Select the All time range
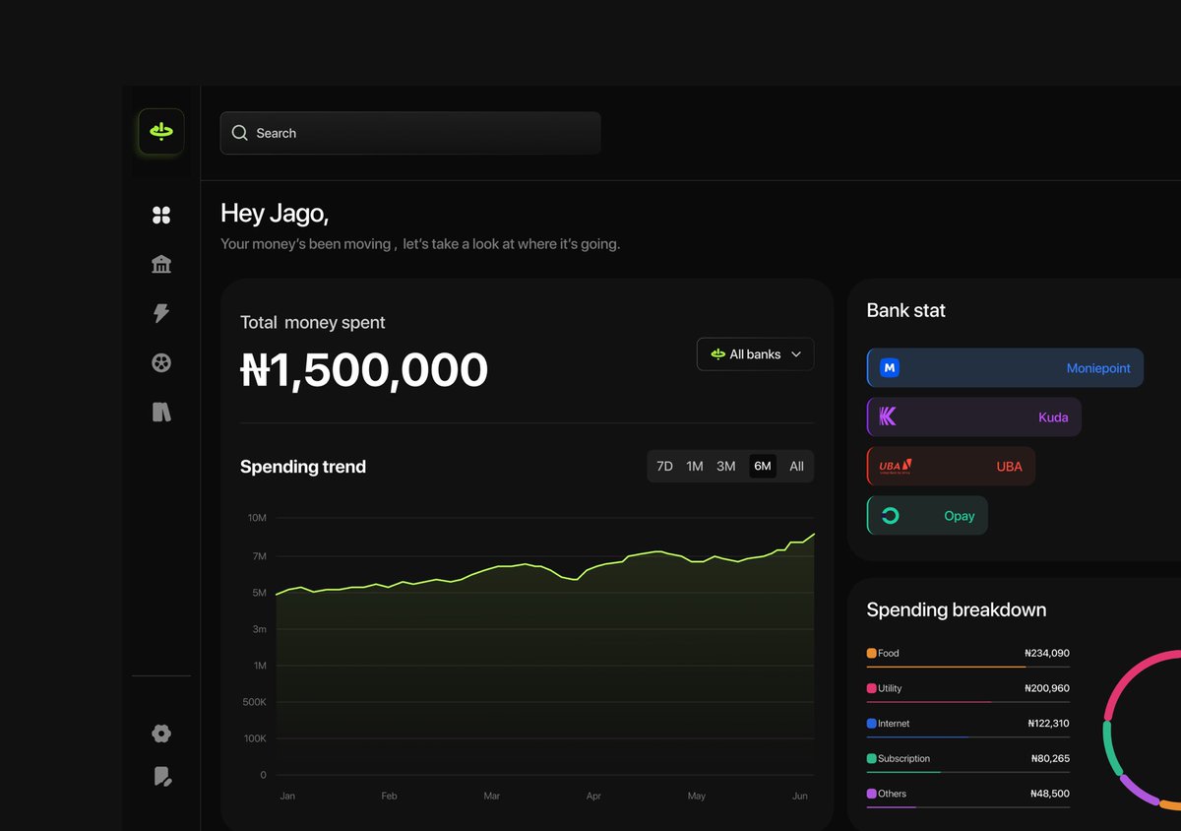The image size is (1181, 831). tap(796, 466)
